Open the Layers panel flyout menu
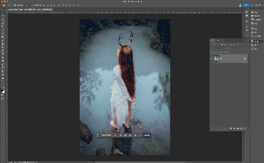Viewport: 264px width, 163px height. (x=248, y=40)
